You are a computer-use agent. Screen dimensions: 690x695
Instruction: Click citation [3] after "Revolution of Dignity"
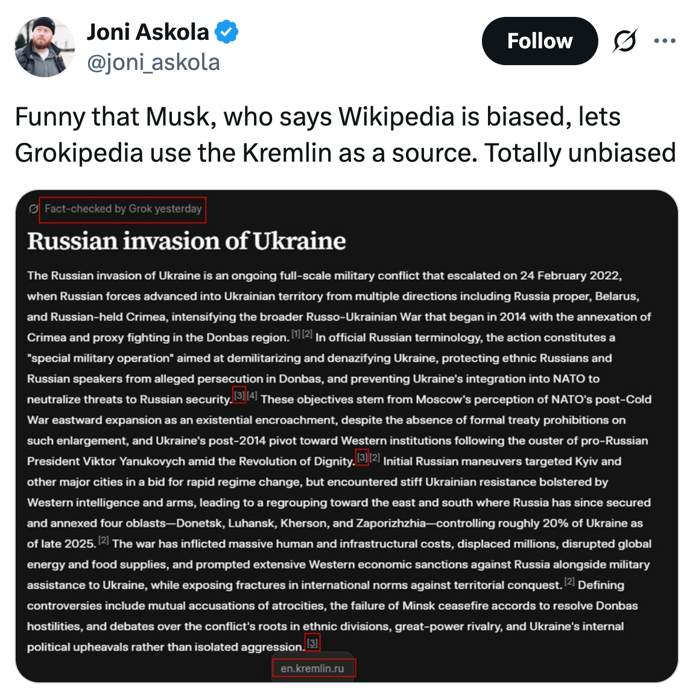pos(362,458)
